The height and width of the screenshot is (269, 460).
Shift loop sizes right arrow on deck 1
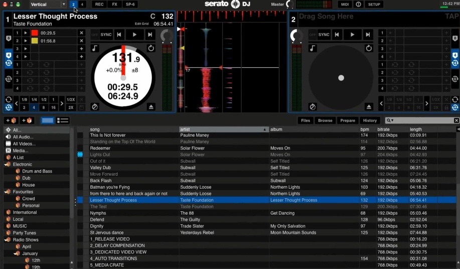pos(62,103)
